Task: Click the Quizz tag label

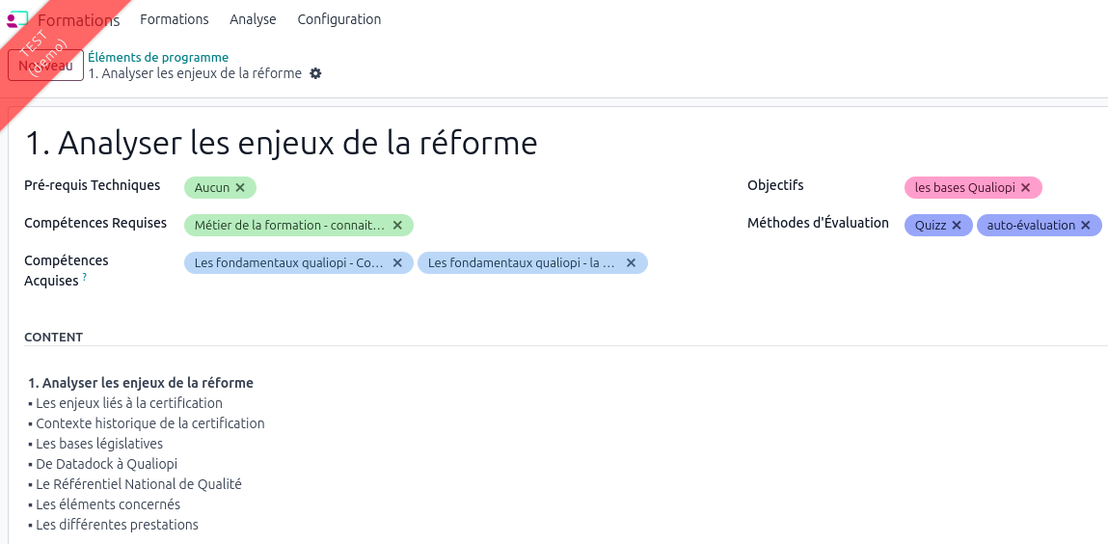Action: pos(931,226)
